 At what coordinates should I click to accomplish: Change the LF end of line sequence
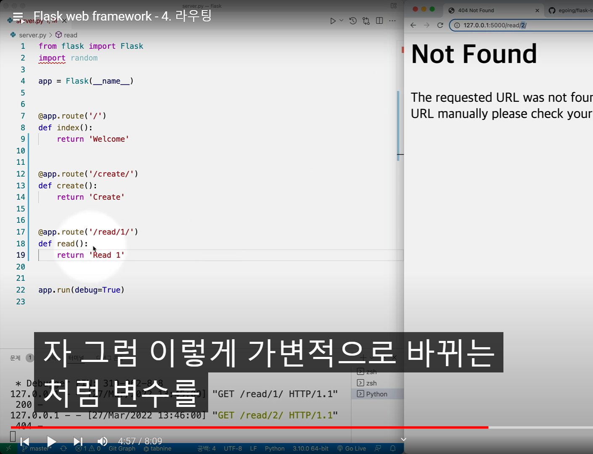coord(253,449)
